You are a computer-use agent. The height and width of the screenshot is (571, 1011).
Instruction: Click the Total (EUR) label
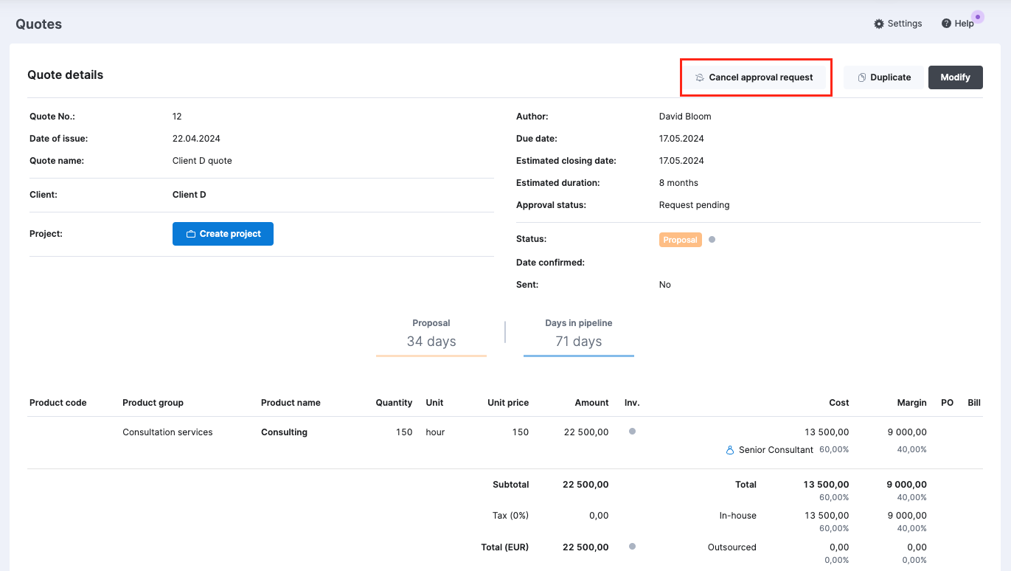(x=505, y=547)
